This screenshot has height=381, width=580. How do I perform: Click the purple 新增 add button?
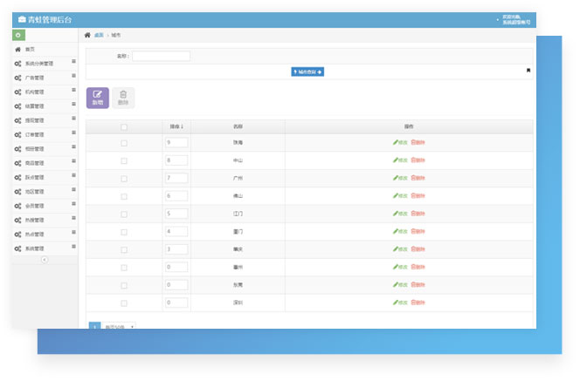(98, 98)
